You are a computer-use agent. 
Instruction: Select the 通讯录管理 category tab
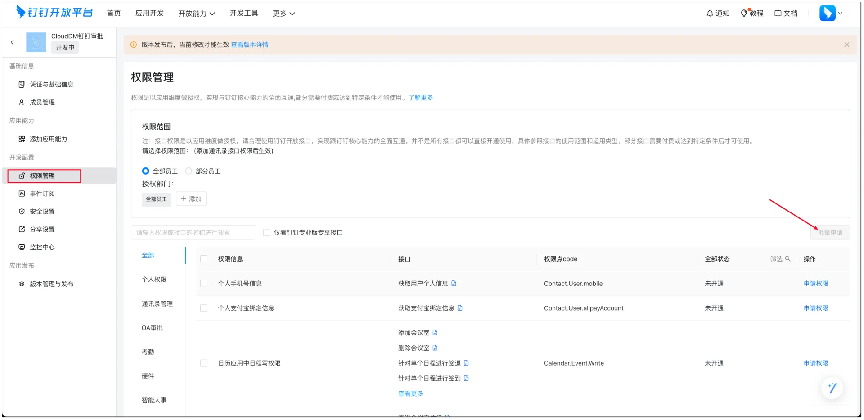[x=157, y=304]
